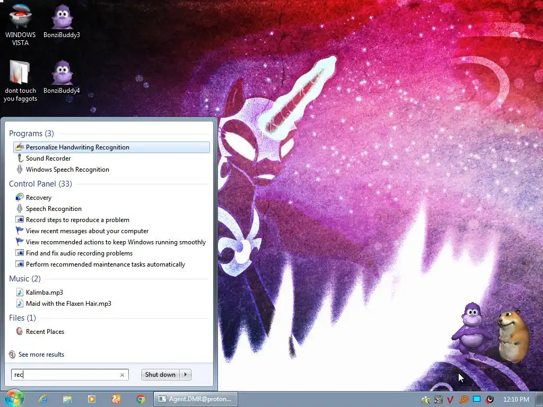Click the Shut down button

pos(160,375)
